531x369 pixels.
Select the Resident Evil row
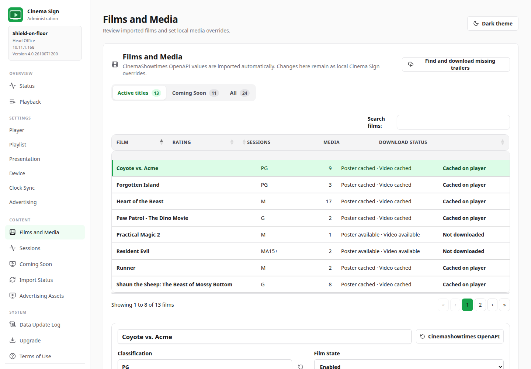point(310,251)
